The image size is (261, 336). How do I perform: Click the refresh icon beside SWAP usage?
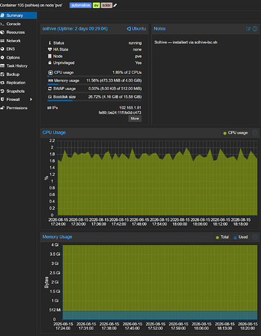[50, 89]
